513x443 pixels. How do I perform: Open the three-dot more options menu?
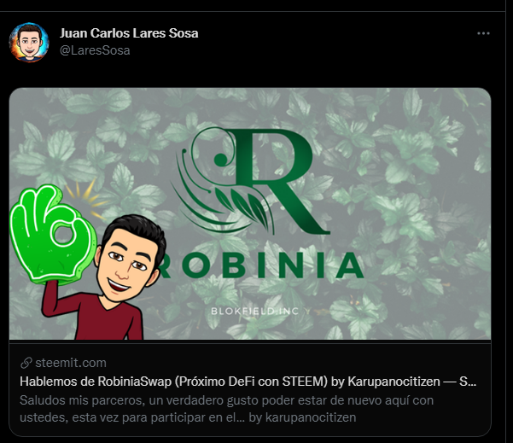click(x=483, y=33)
